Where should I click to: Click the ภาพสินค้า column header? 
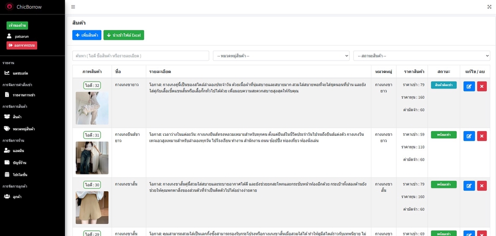tap(92, 72)
